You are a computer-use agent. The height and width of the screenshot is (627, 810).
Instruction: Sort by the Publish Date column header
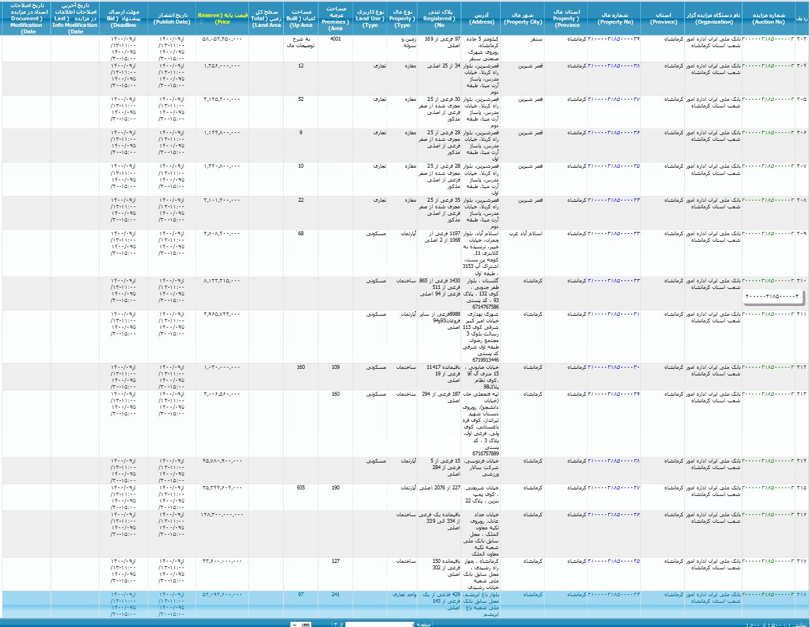[172, 18]
